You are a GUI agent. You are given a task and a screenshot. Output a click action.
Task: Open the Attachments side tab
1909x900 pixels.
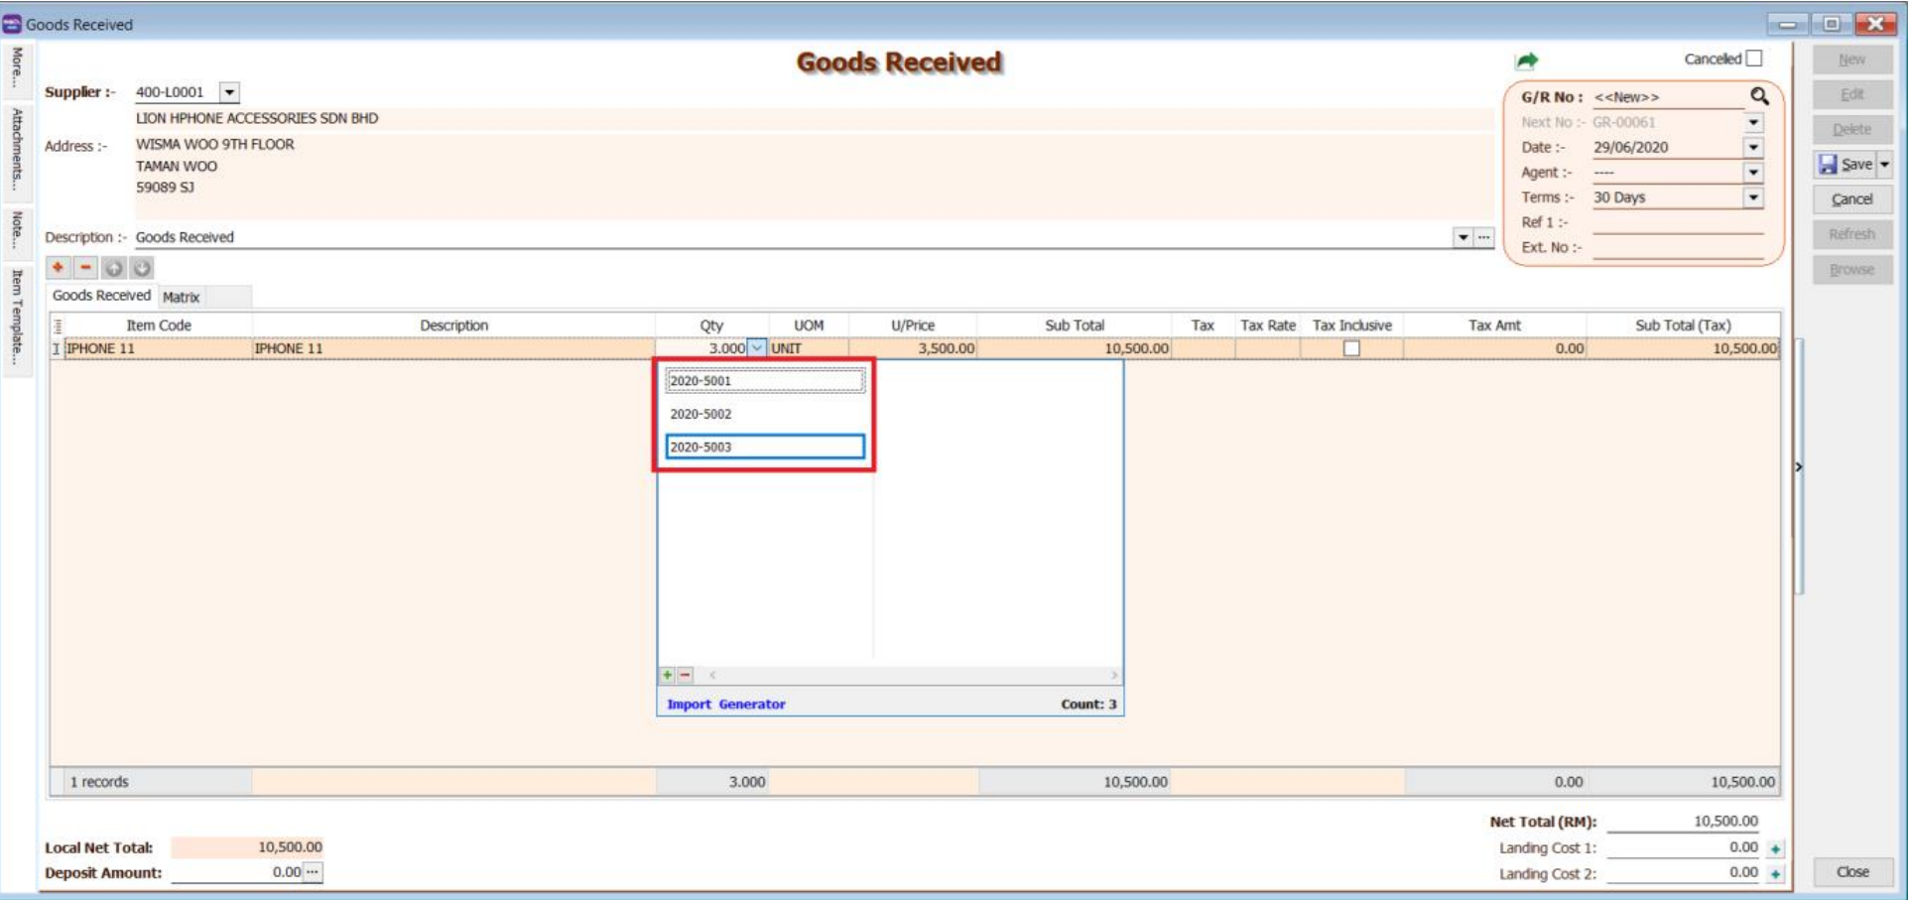click(x=17, y=149)
